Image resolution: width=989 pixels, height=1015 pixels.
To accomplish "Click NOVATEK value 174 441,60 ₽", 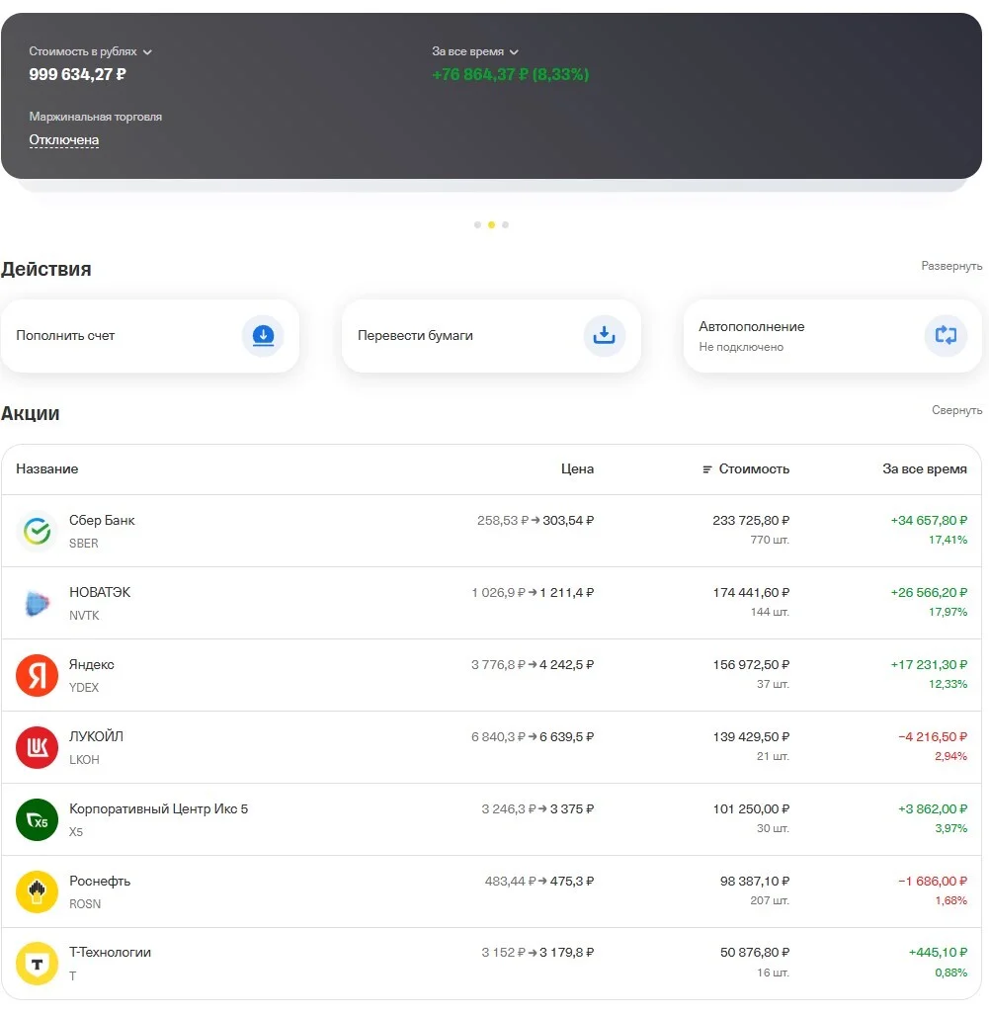I will 751,592.
